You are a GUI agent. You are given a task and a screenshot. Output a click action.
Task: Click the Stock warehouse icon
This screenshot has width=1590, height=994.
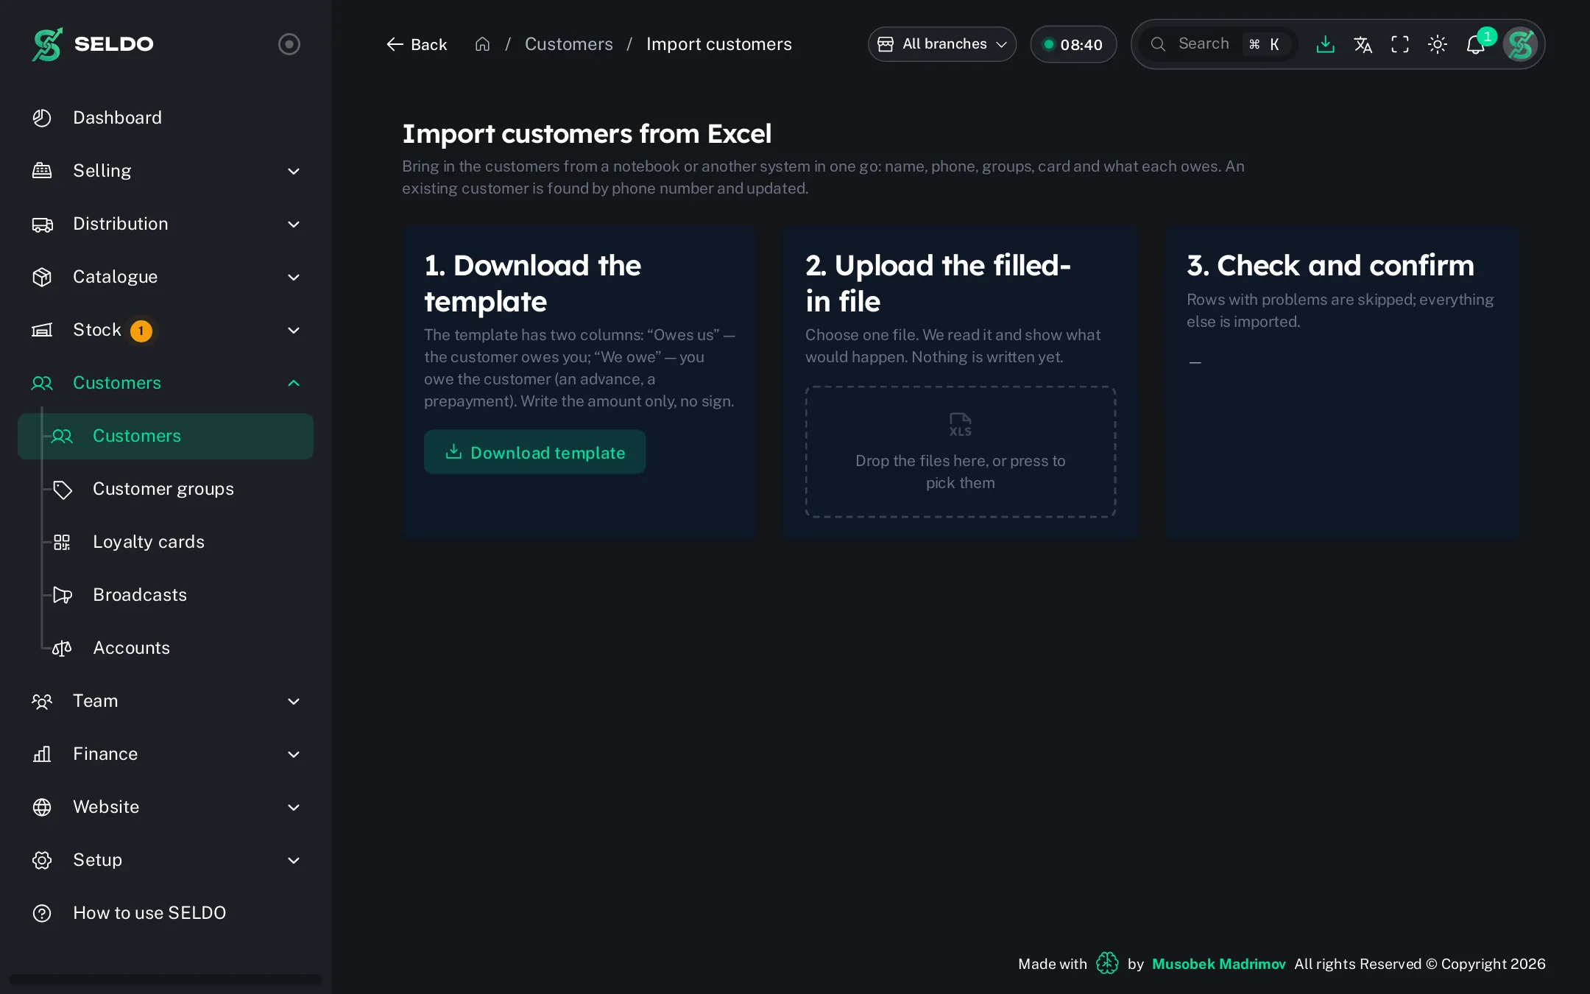[42, 330]
